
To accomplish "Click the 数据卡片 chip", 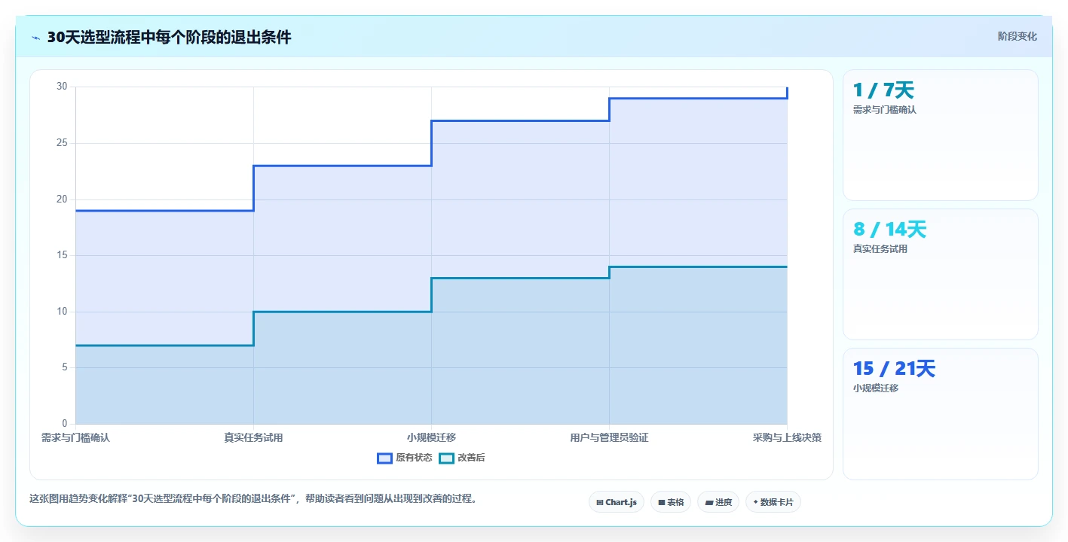I will [x=773, y=502].
